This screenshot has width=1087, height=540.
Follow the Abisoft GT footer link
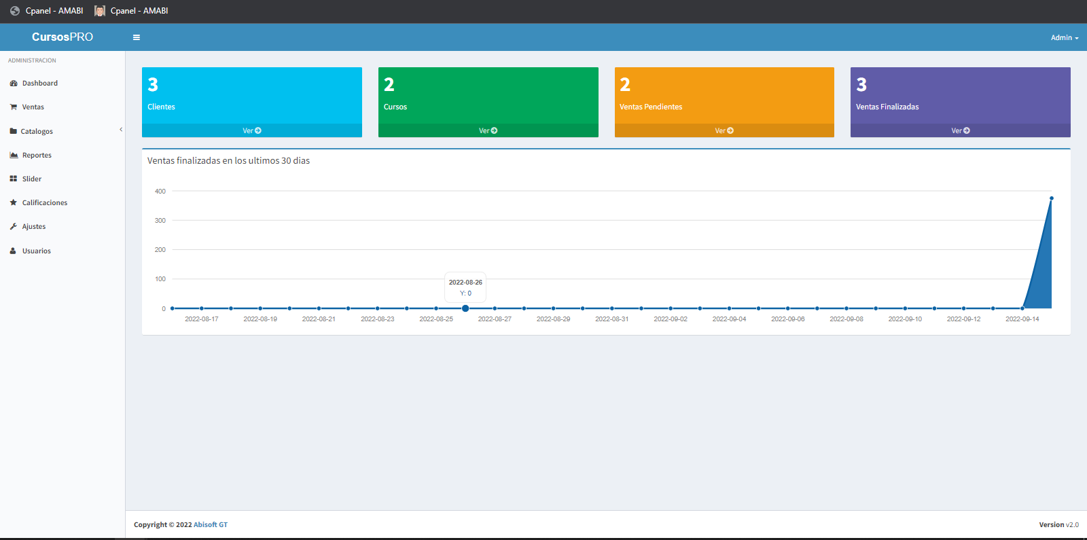[x=211, y=525]
